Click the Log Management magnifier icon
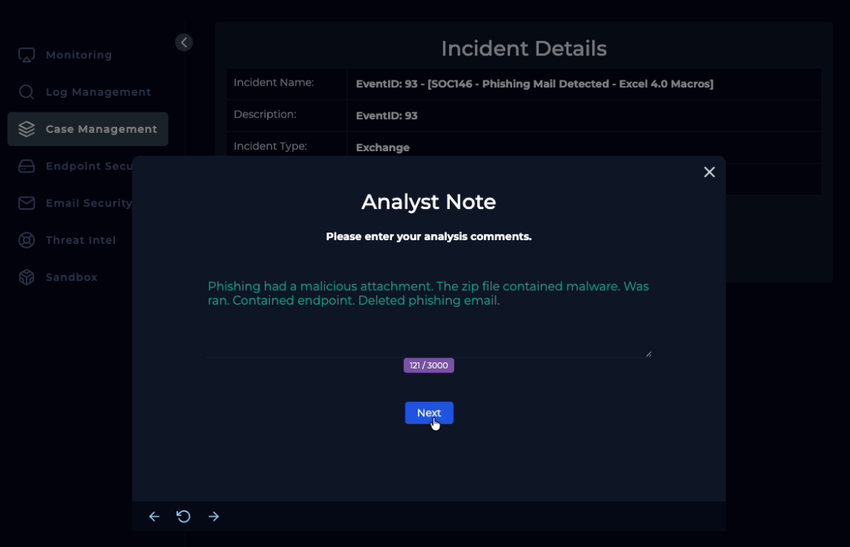This screenshot has height=547, width=850. (x=27, y=92)
